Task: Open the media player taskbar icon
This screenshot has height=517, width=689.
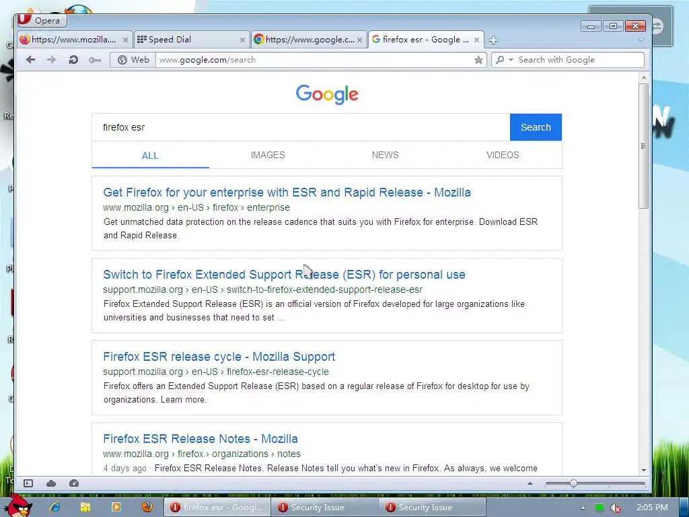Action: pos(116,508)
